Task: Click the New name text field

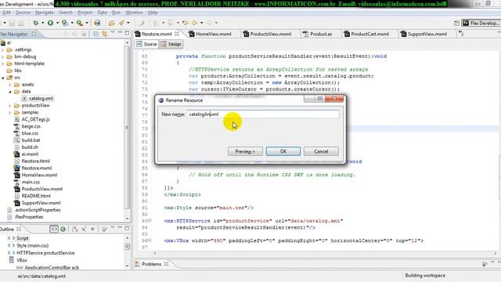Action: (x=263, y=114)
